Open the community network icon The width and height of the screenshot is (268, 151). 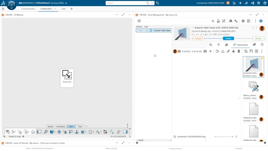(253, 3)
